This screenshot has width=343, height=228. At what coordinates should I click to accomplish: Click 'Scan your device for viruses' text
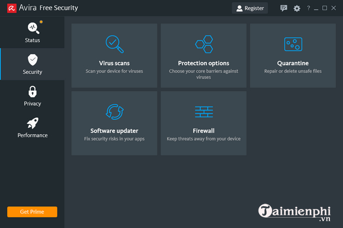click(x=114, y=71)
